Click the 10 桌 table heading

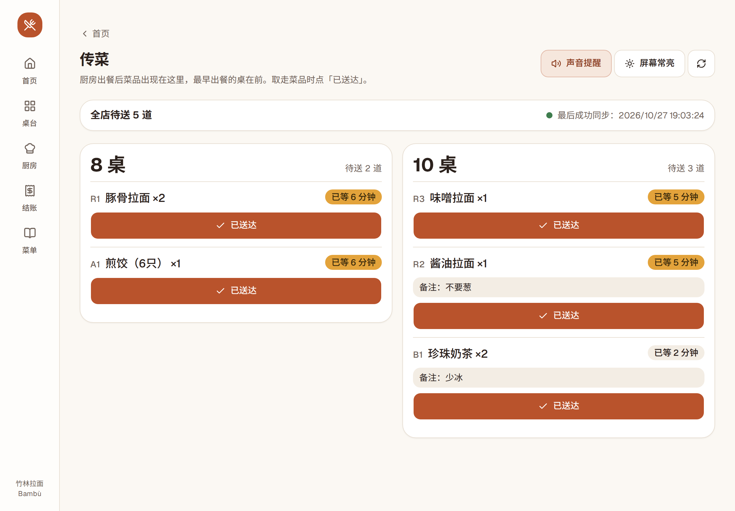pyautogui.click(x=435, y=165)
